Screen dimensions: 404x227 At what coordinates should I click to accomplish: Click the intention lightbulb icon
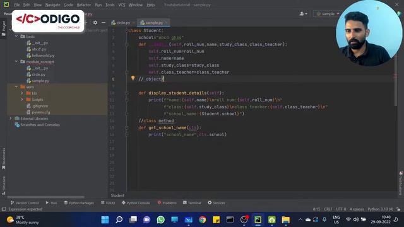[133, 78]
